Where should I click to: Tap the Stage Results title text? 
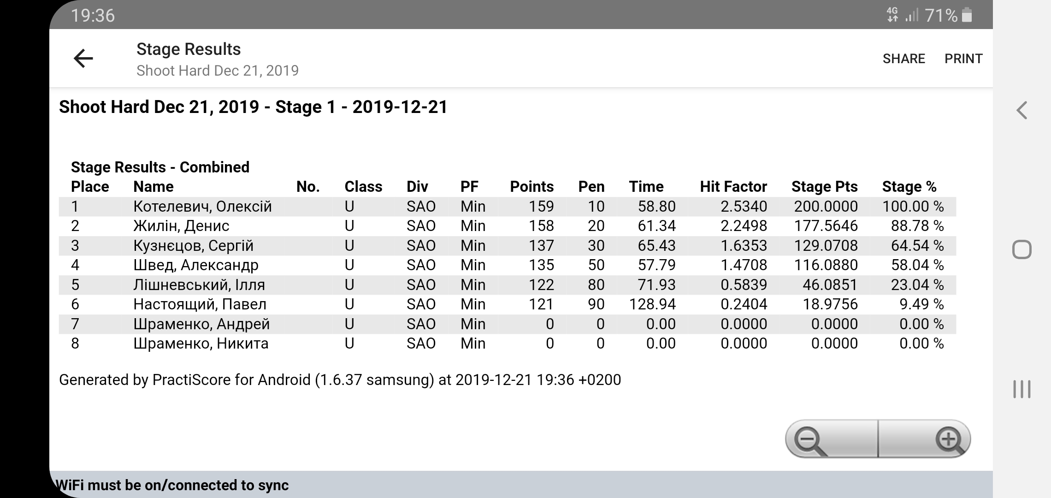189,49
